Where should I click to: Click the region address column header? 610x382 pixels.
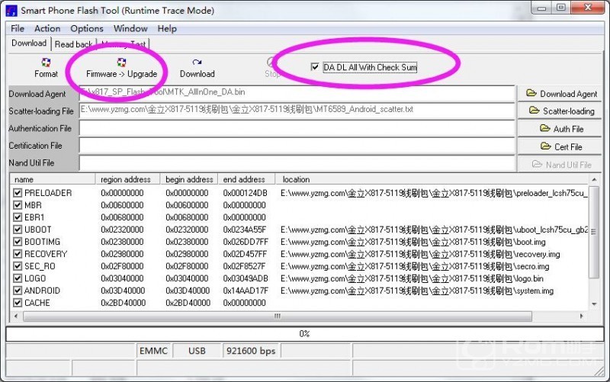click(127, 179)
